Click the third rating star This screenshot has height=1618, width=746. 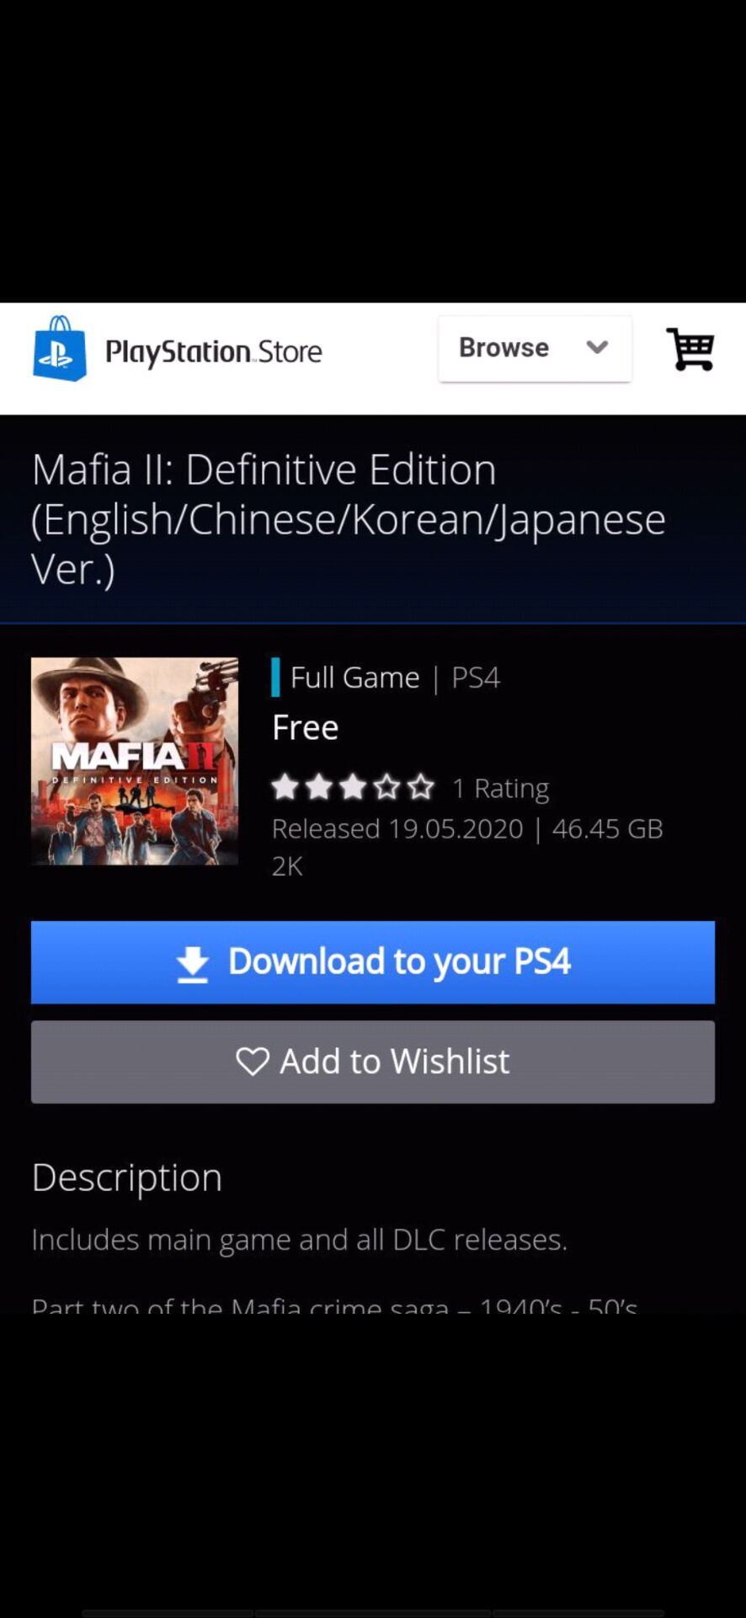353,787
